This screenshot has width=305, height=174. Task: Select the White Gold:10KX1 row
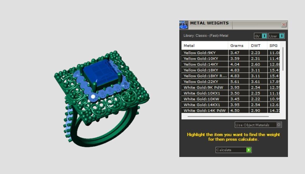pos(231,93)
